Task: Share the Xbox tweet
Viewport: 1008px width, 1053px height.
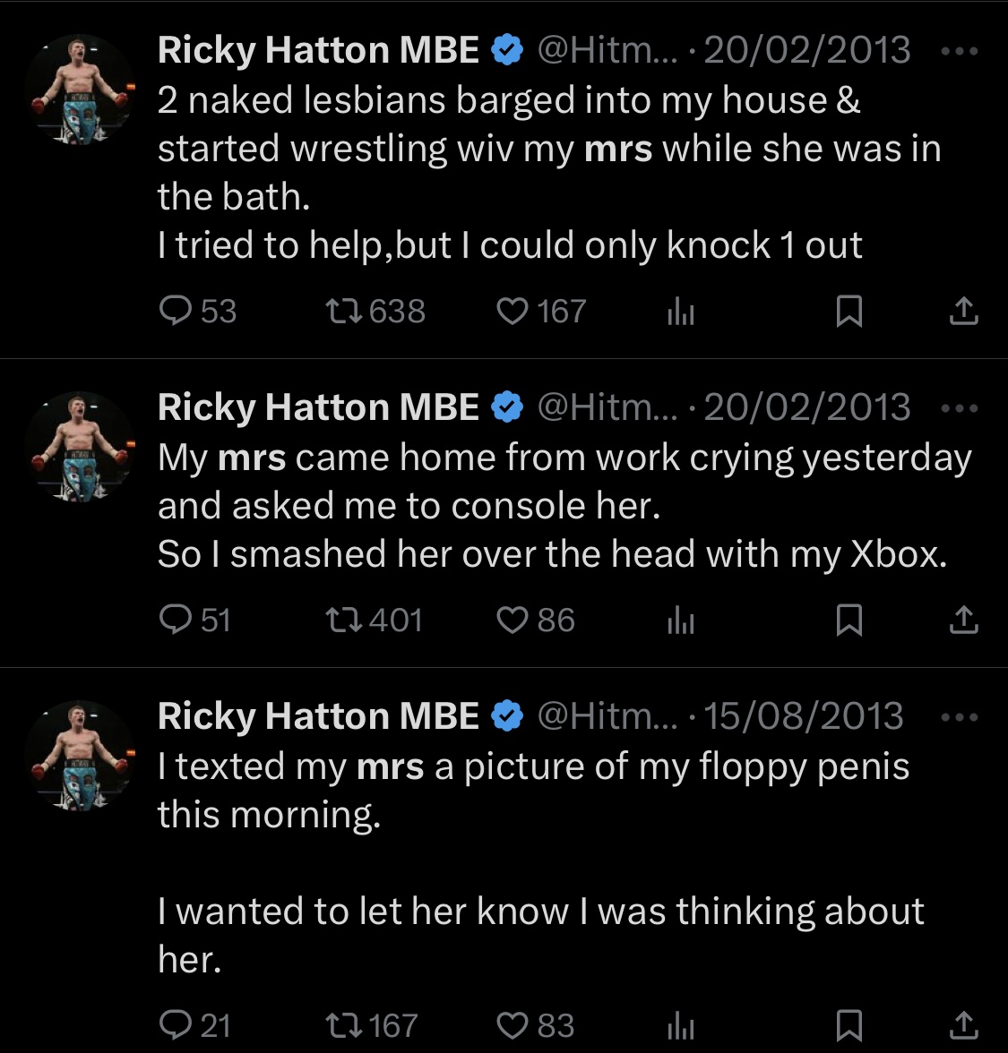Action: coord(964,620)
